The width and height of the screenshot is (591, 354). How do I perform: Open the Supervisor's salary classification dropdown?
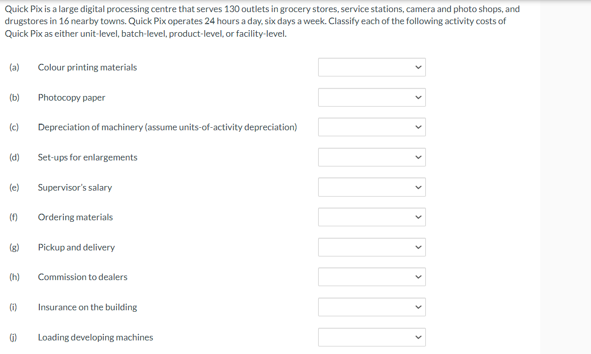pyautogui.click(x=372, y=187)
